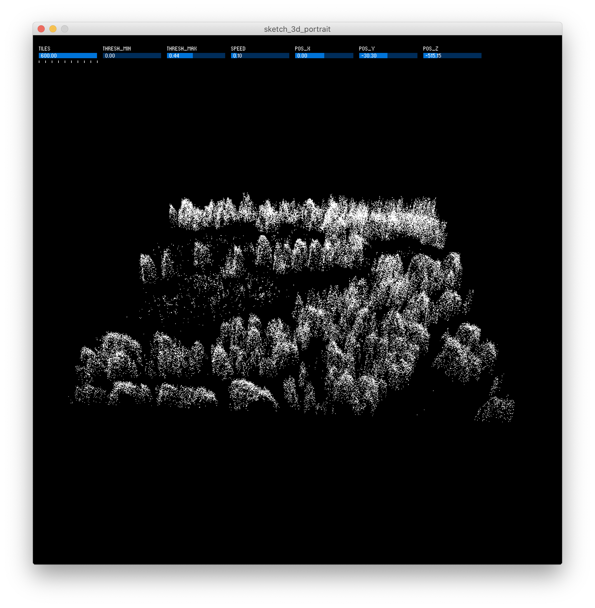Image resolution: width=595 pixels, height=608 pixels.
Task: Click the POS_X slider bar
Action: tap(324, 56)
